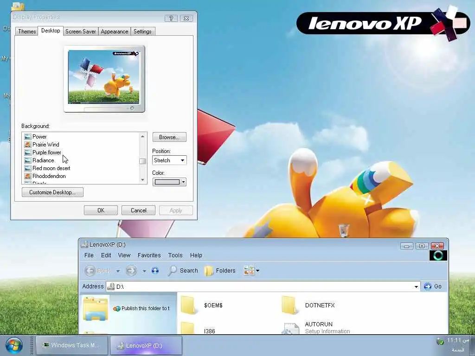475x356 pixels.
Task: Click the desktop Color swatch
Action: pyautogui.click(x=167, y=182)
